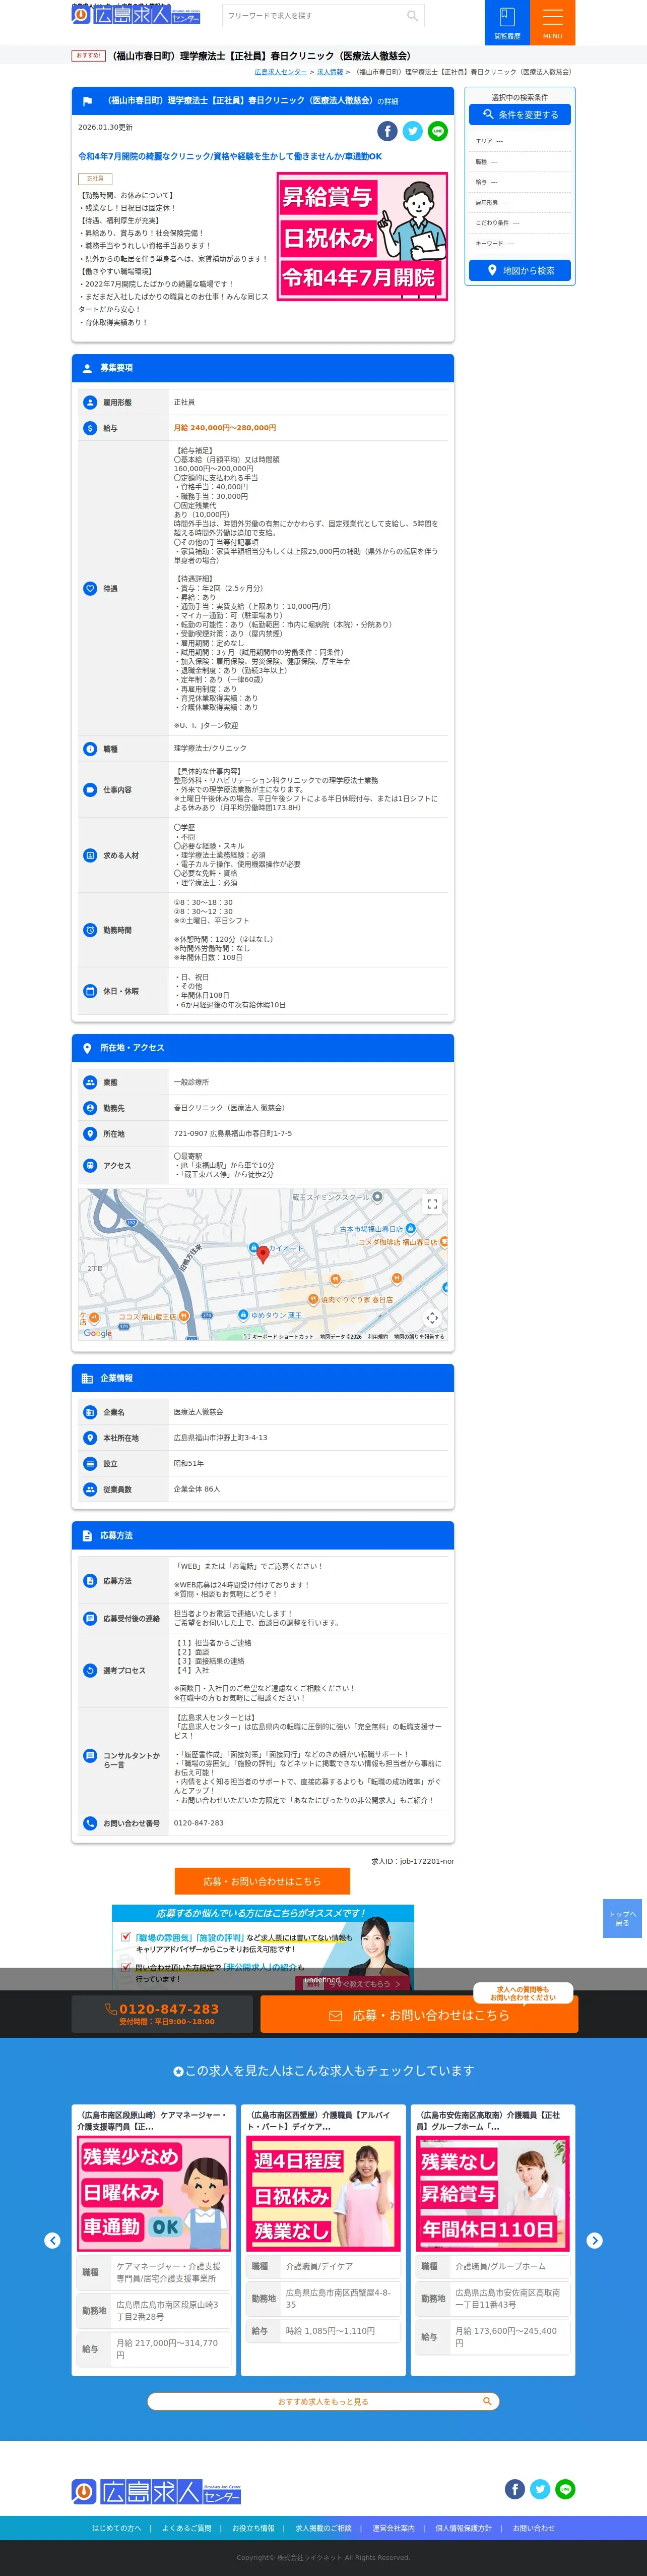Open the グループホーム 年間休日110日 job card

pyautogui.click(x=493, y=2240)
